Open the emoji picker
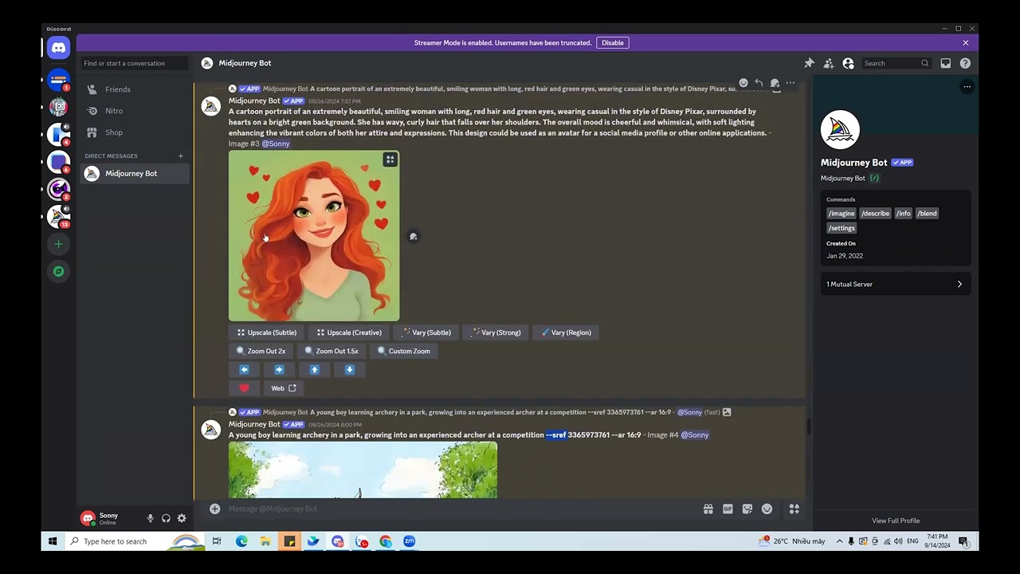 (x=767, y=509)
